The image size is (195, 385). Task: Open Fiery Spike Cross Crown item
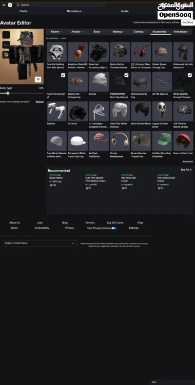pyautogui.click(x=166, y=179)
